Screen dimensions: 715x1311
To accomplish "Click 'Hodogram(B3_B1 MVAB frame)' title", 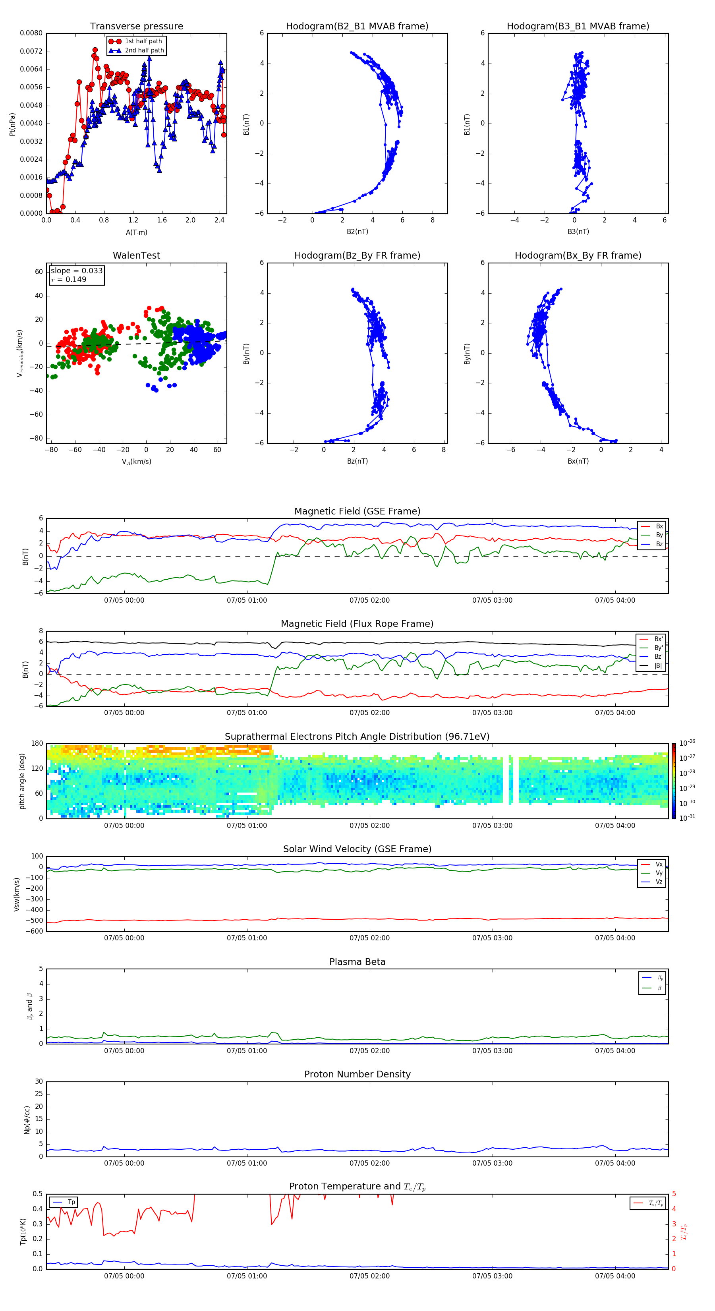I will [x=578, y=26].
